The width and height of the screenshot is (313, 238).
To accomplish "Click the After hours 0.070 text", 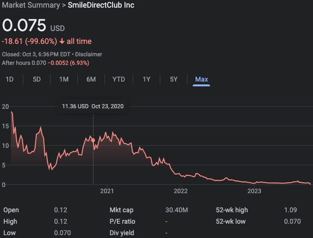I will (x=24, y=63).
